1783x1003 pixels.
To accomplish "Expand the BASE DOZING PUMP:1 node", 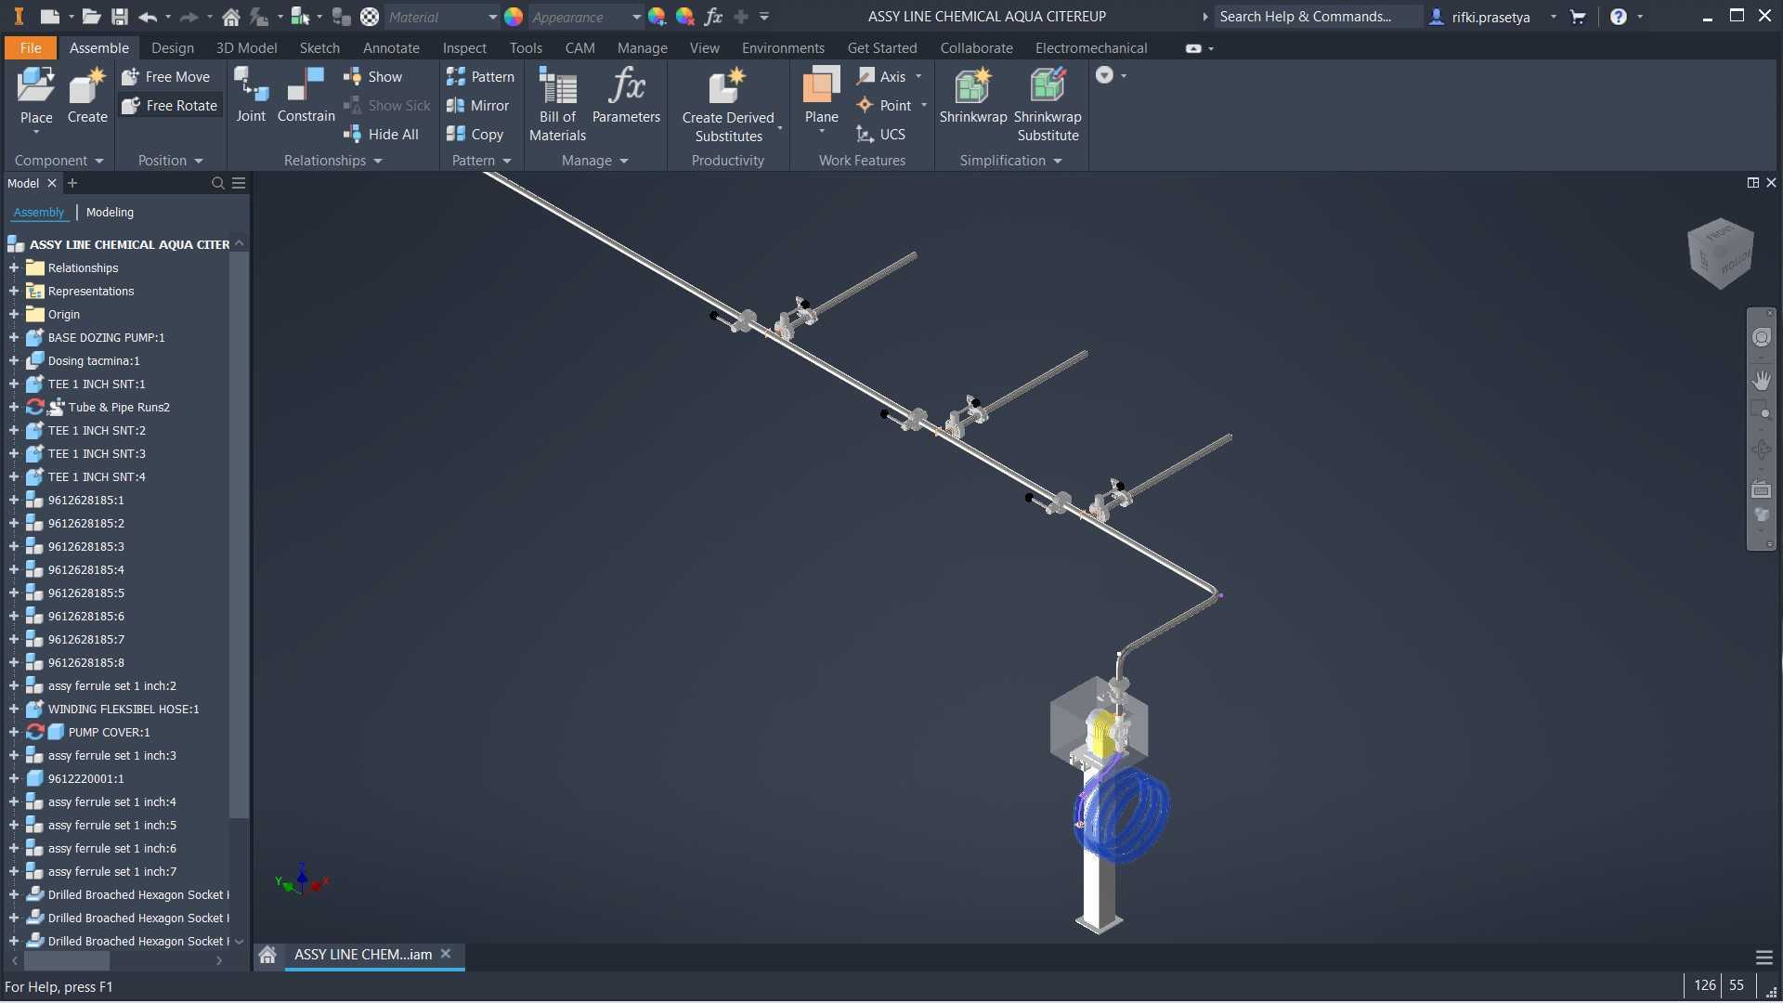I will click(14, 338).
